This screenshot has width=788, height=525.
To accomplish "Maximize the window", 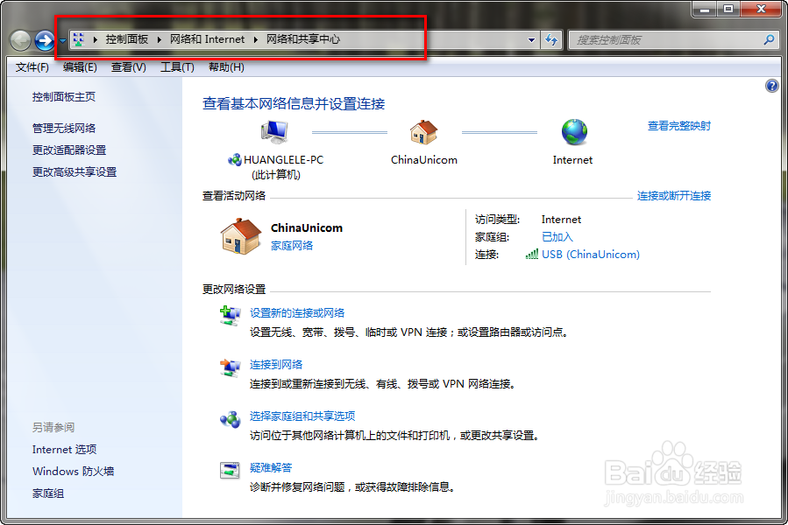I will coord(728,9).
